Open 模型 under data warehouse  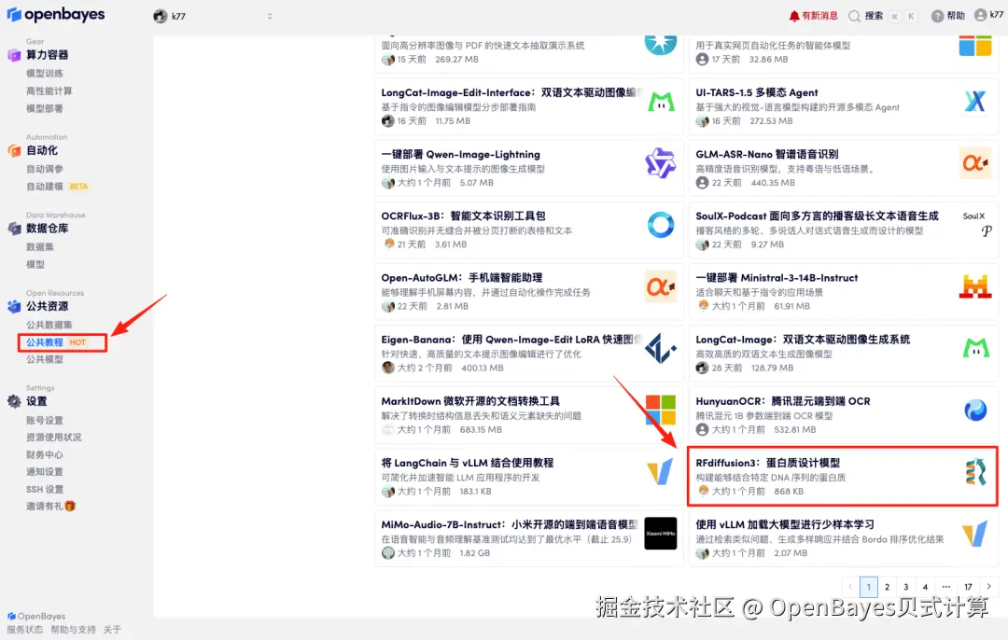35,264
